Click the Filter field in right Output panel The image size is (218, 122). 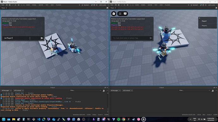click(194, 91)
